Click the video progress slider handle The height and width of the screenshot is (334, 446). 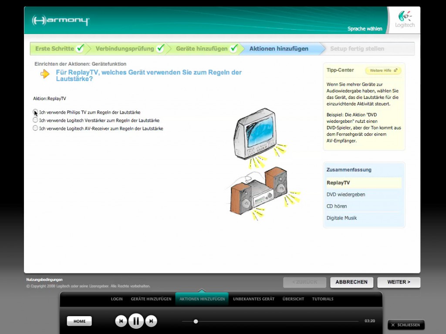coord(196,321)
